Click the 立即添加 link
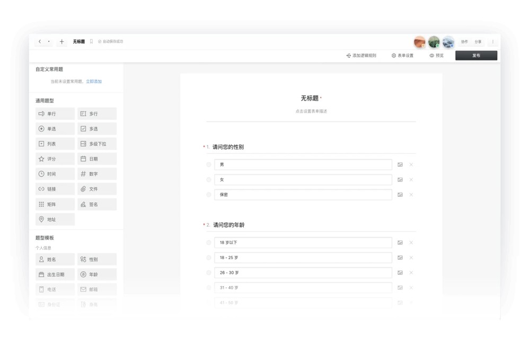The width and height of the screenshot is (530, 354). pos(94,82)
